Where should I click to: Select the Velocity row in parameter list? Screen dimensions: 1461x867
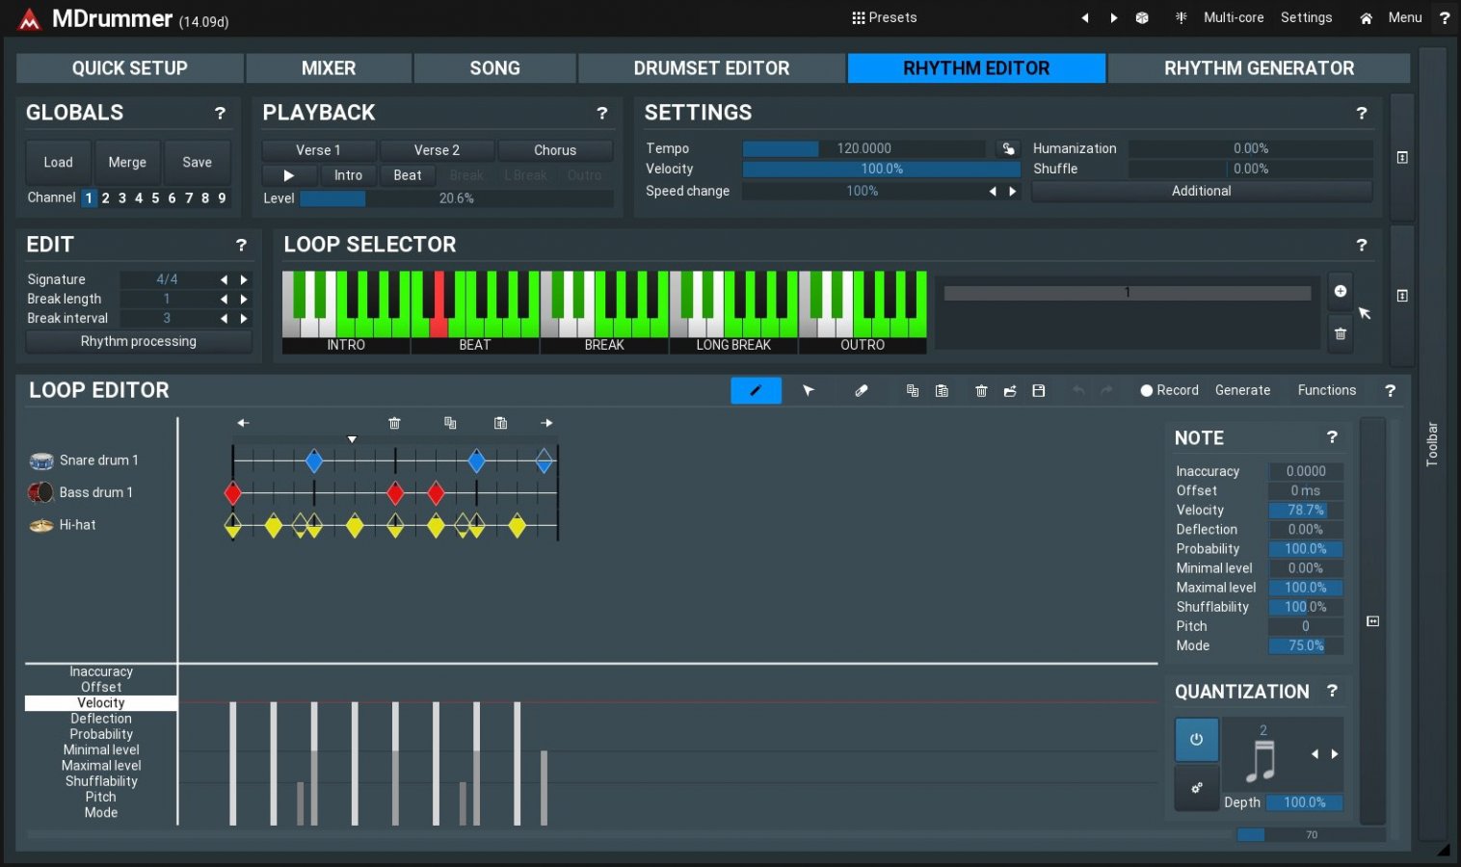[101, 703]
